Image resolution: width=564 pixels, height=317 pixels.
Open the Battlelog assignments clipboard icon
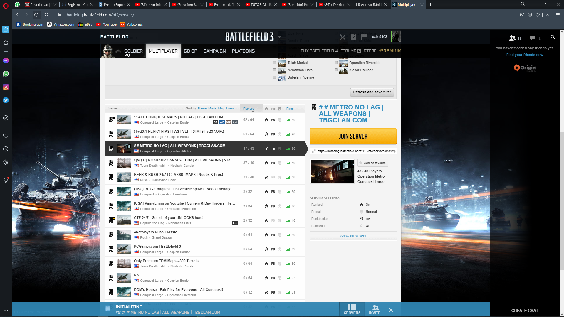(x=353, y=37)
